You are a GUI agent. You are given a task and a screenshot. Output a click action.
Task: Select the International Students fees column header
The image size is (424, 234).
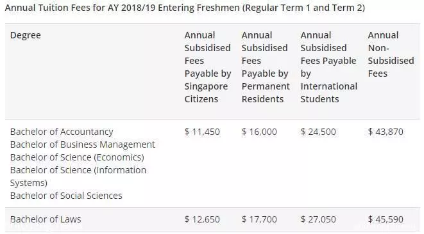329,67
